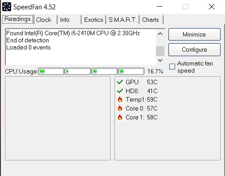Open the Configure dialog
The image size is (225, 176).
[x=194, y=50]
